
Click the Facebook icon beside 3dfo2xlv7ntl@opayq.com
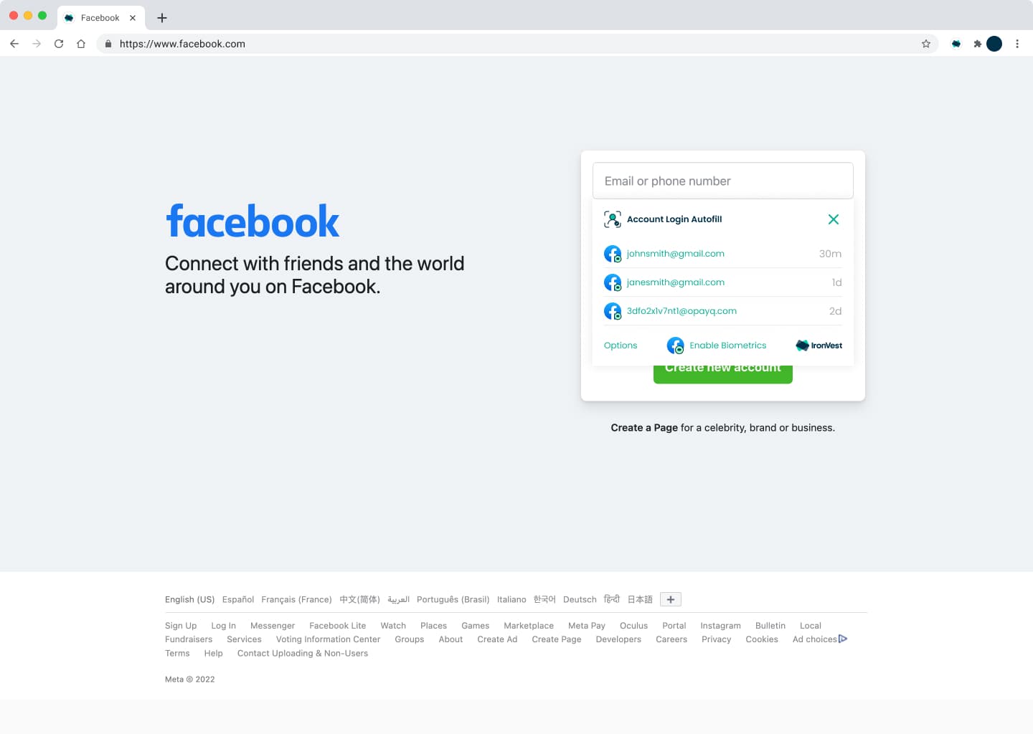[x=613, y=311]
